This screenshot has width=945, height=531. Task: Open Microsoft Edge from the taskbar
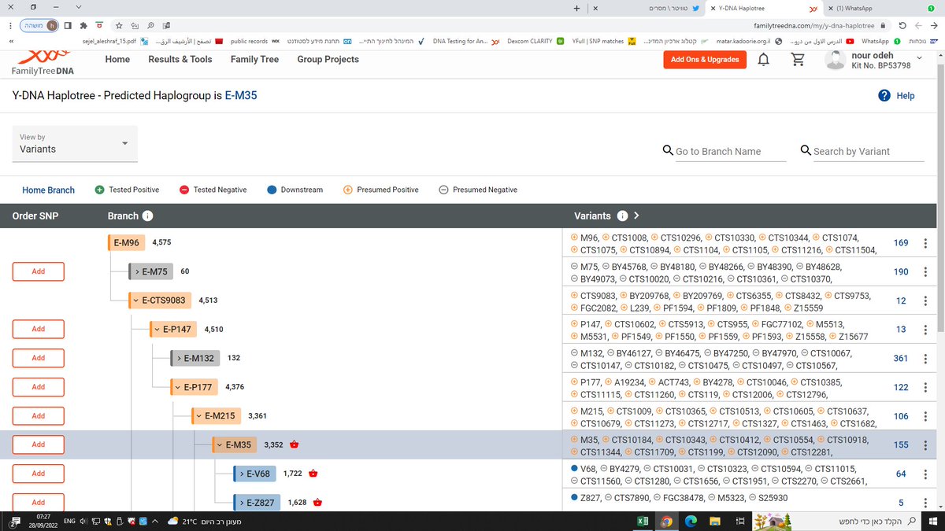[x=691, y=521]
